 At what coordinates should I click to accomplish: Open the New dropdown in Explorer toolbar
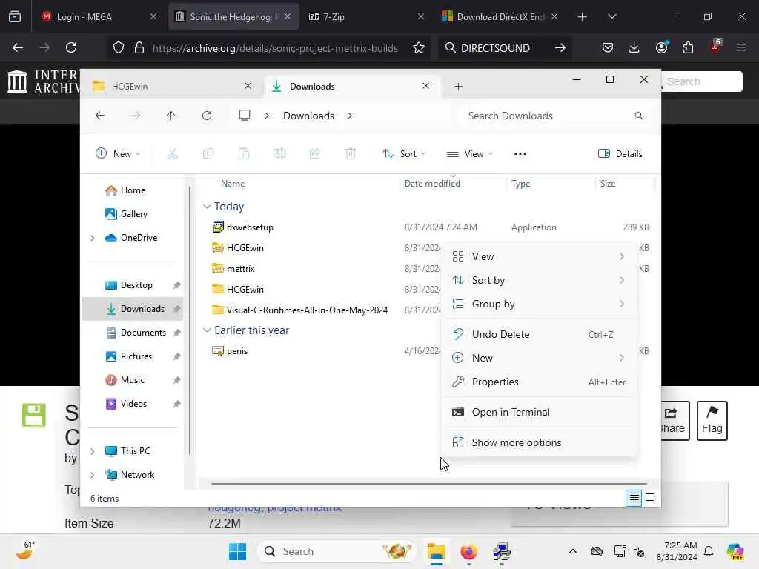(118, 154)
